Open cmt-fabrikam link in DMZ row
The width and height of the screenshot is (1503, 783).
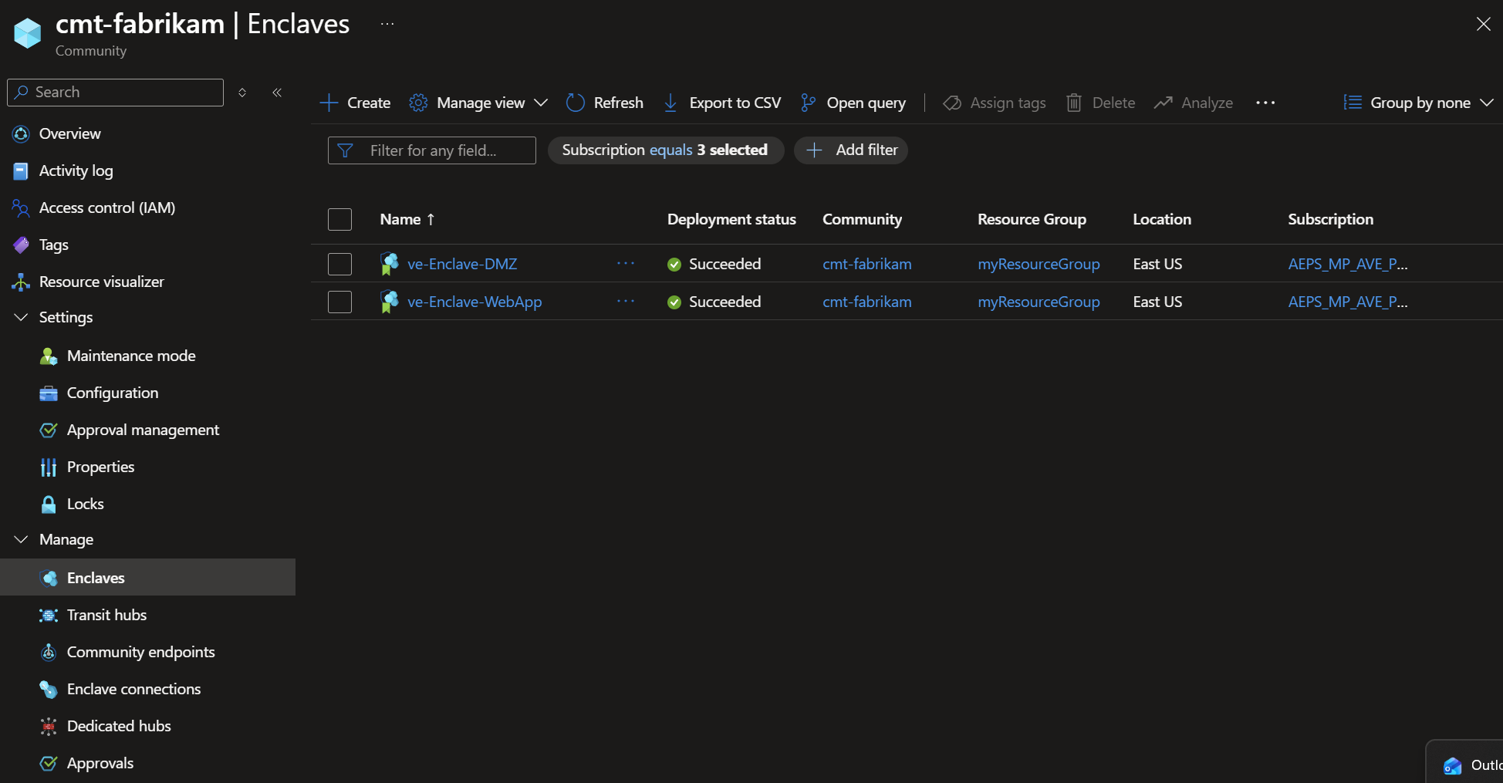867,264
